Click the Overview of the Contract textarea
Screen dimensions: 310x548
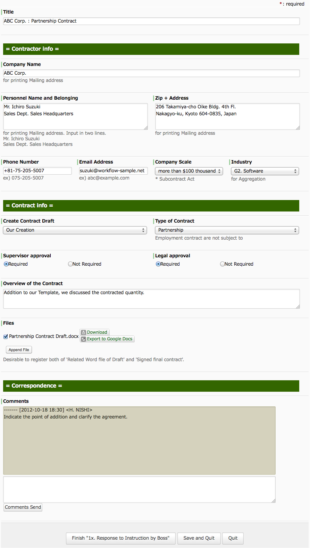151,298
